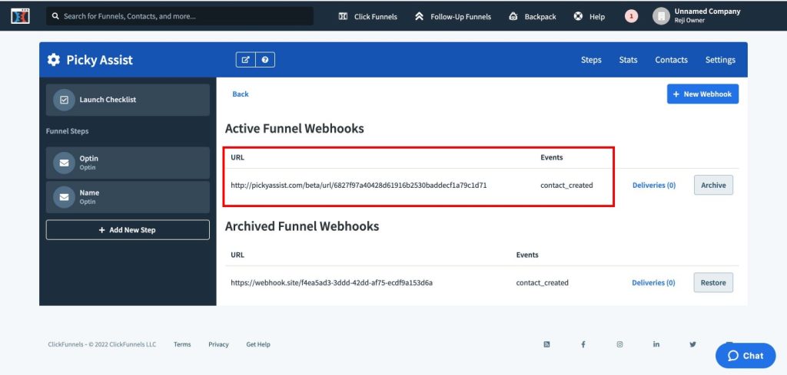787x375 pixels.
Task: Open the Chat widget
Action: [x=745, y=356]
